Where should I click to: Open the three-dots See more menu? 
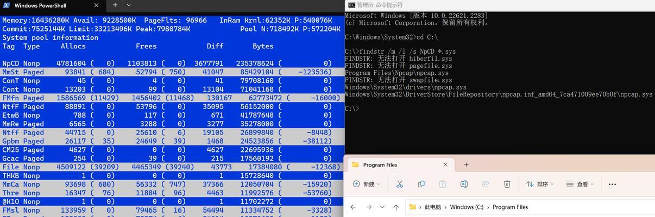coord(612,184)
